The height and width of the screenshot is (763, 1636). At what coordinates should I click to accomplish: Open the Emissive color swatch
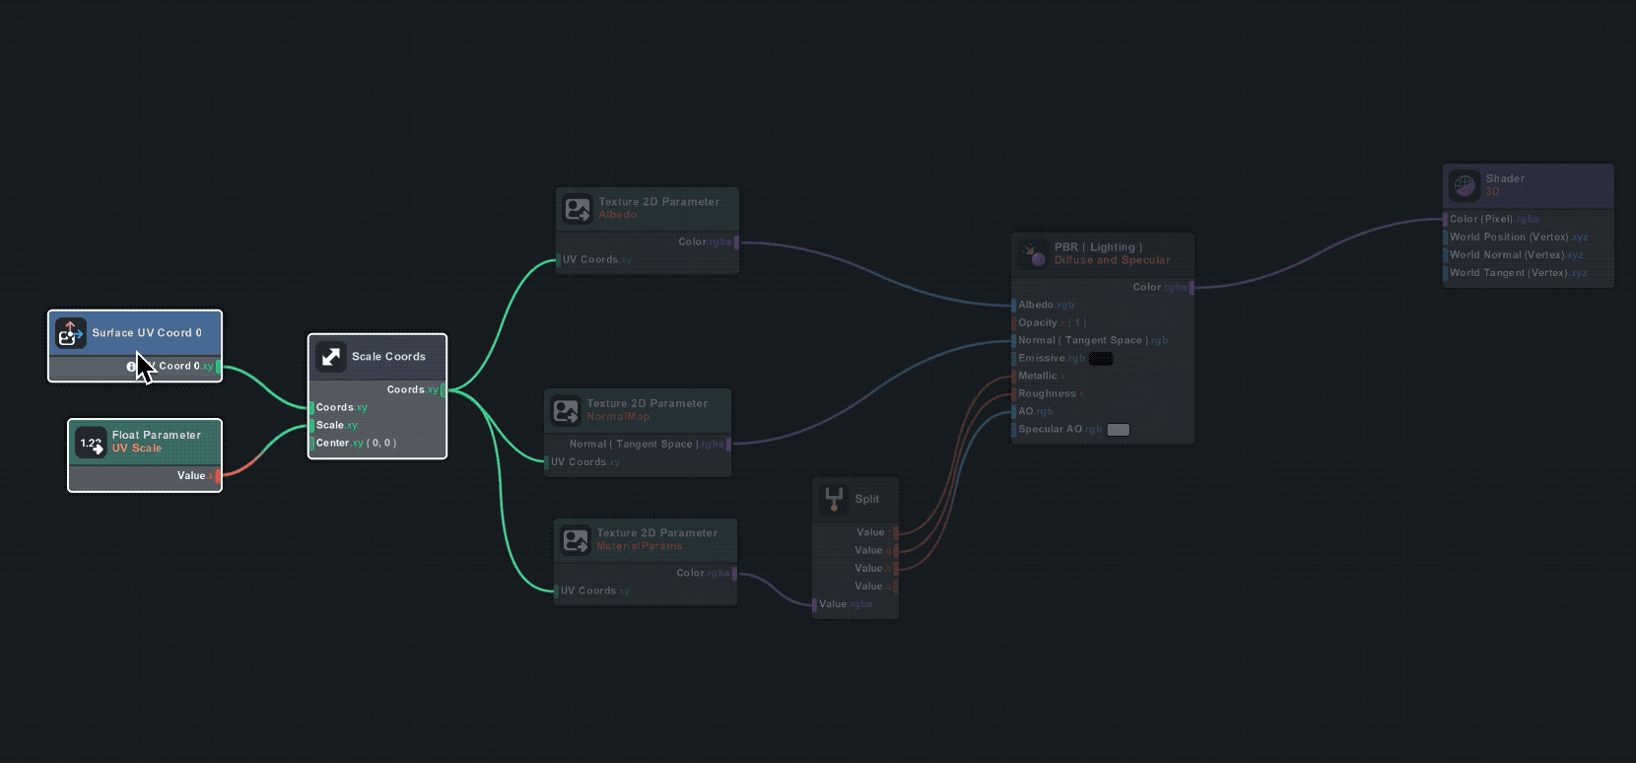tap(1101, 359)
